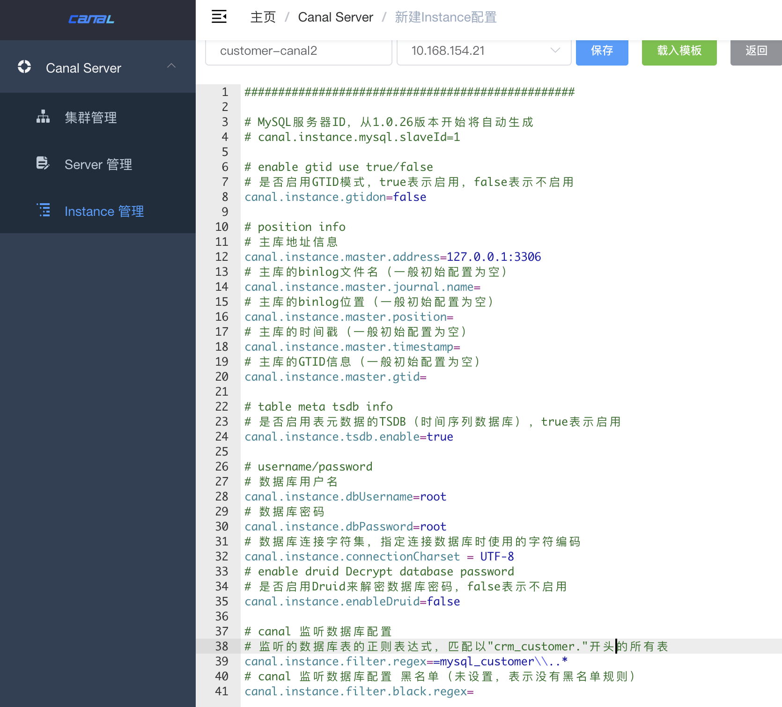Screen dimensions: 782x707
Task: Click canal.instance.gtidon=false line
Action: pyautogui.click(x=335, y=197)
